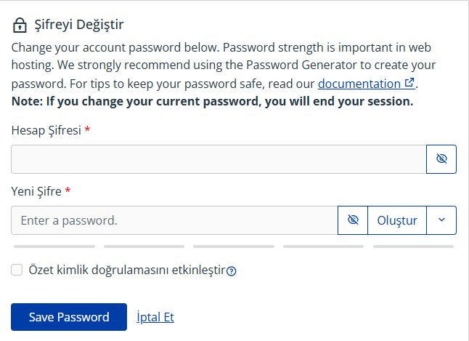Image resolution: width=469 pixels, height=341 pixels.
Task: Click the Hesap Şifresi field label
Action: pyautogui.click(x=46, y=130)
